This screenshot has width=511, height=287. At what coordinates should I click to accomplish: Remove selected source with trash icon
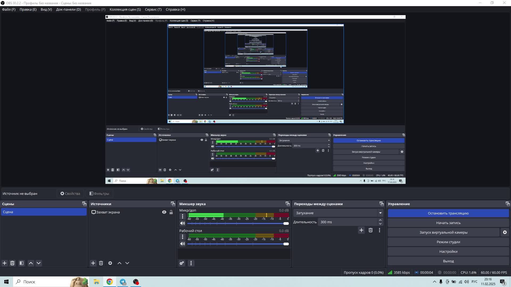point(101,263)
